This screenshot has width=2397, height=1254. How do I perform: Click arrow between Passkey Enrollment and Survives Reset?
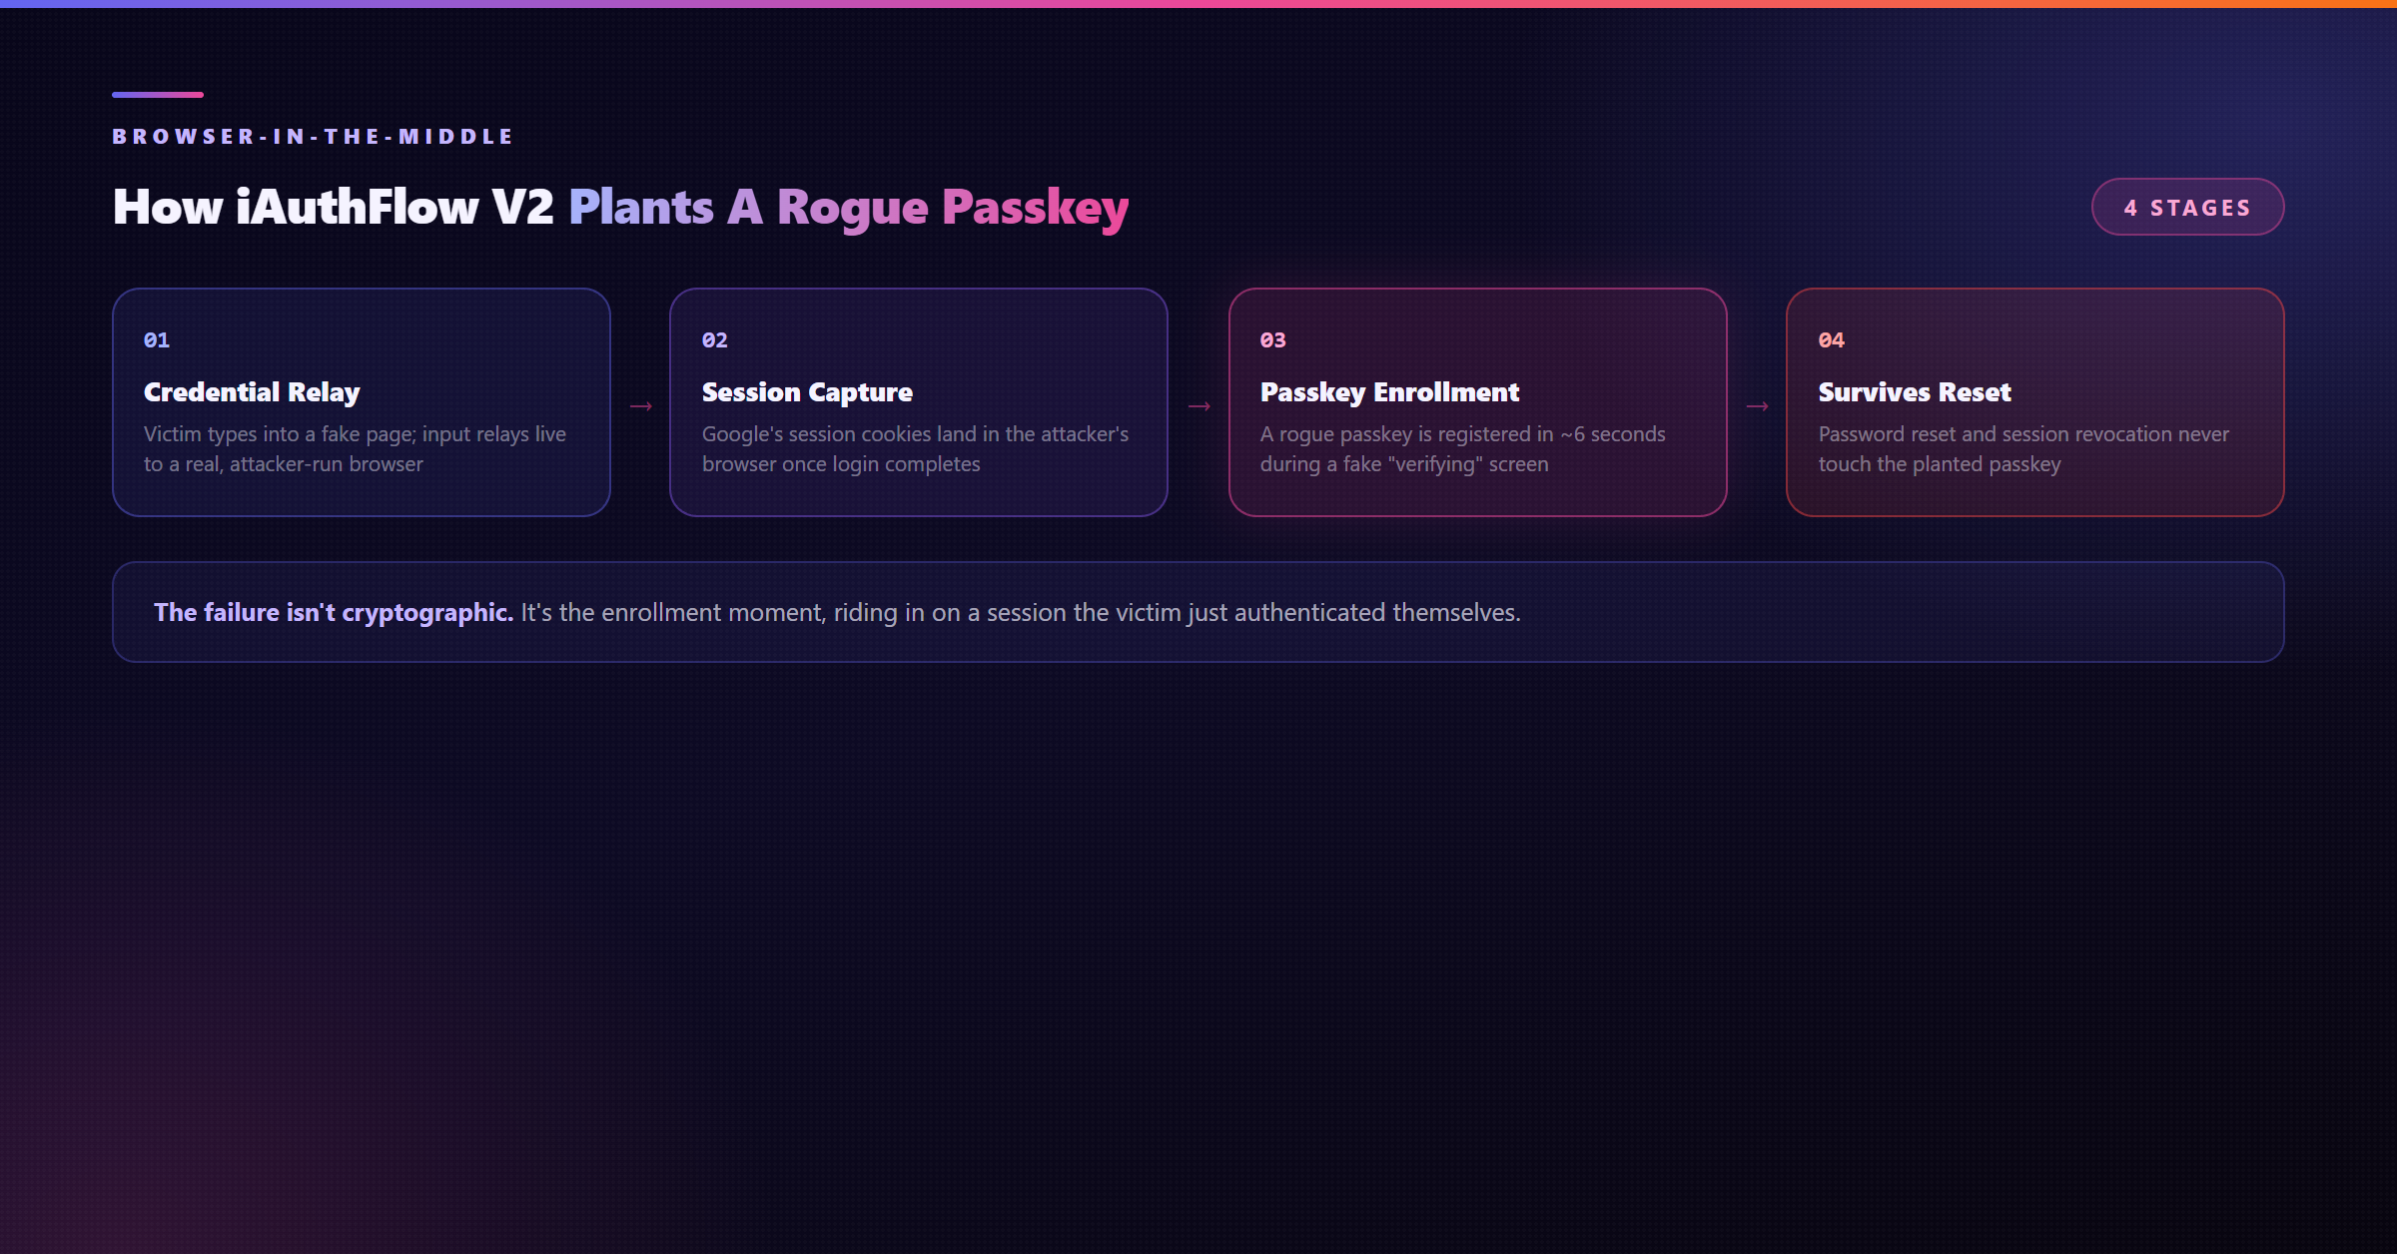[x=1758, y=406]
